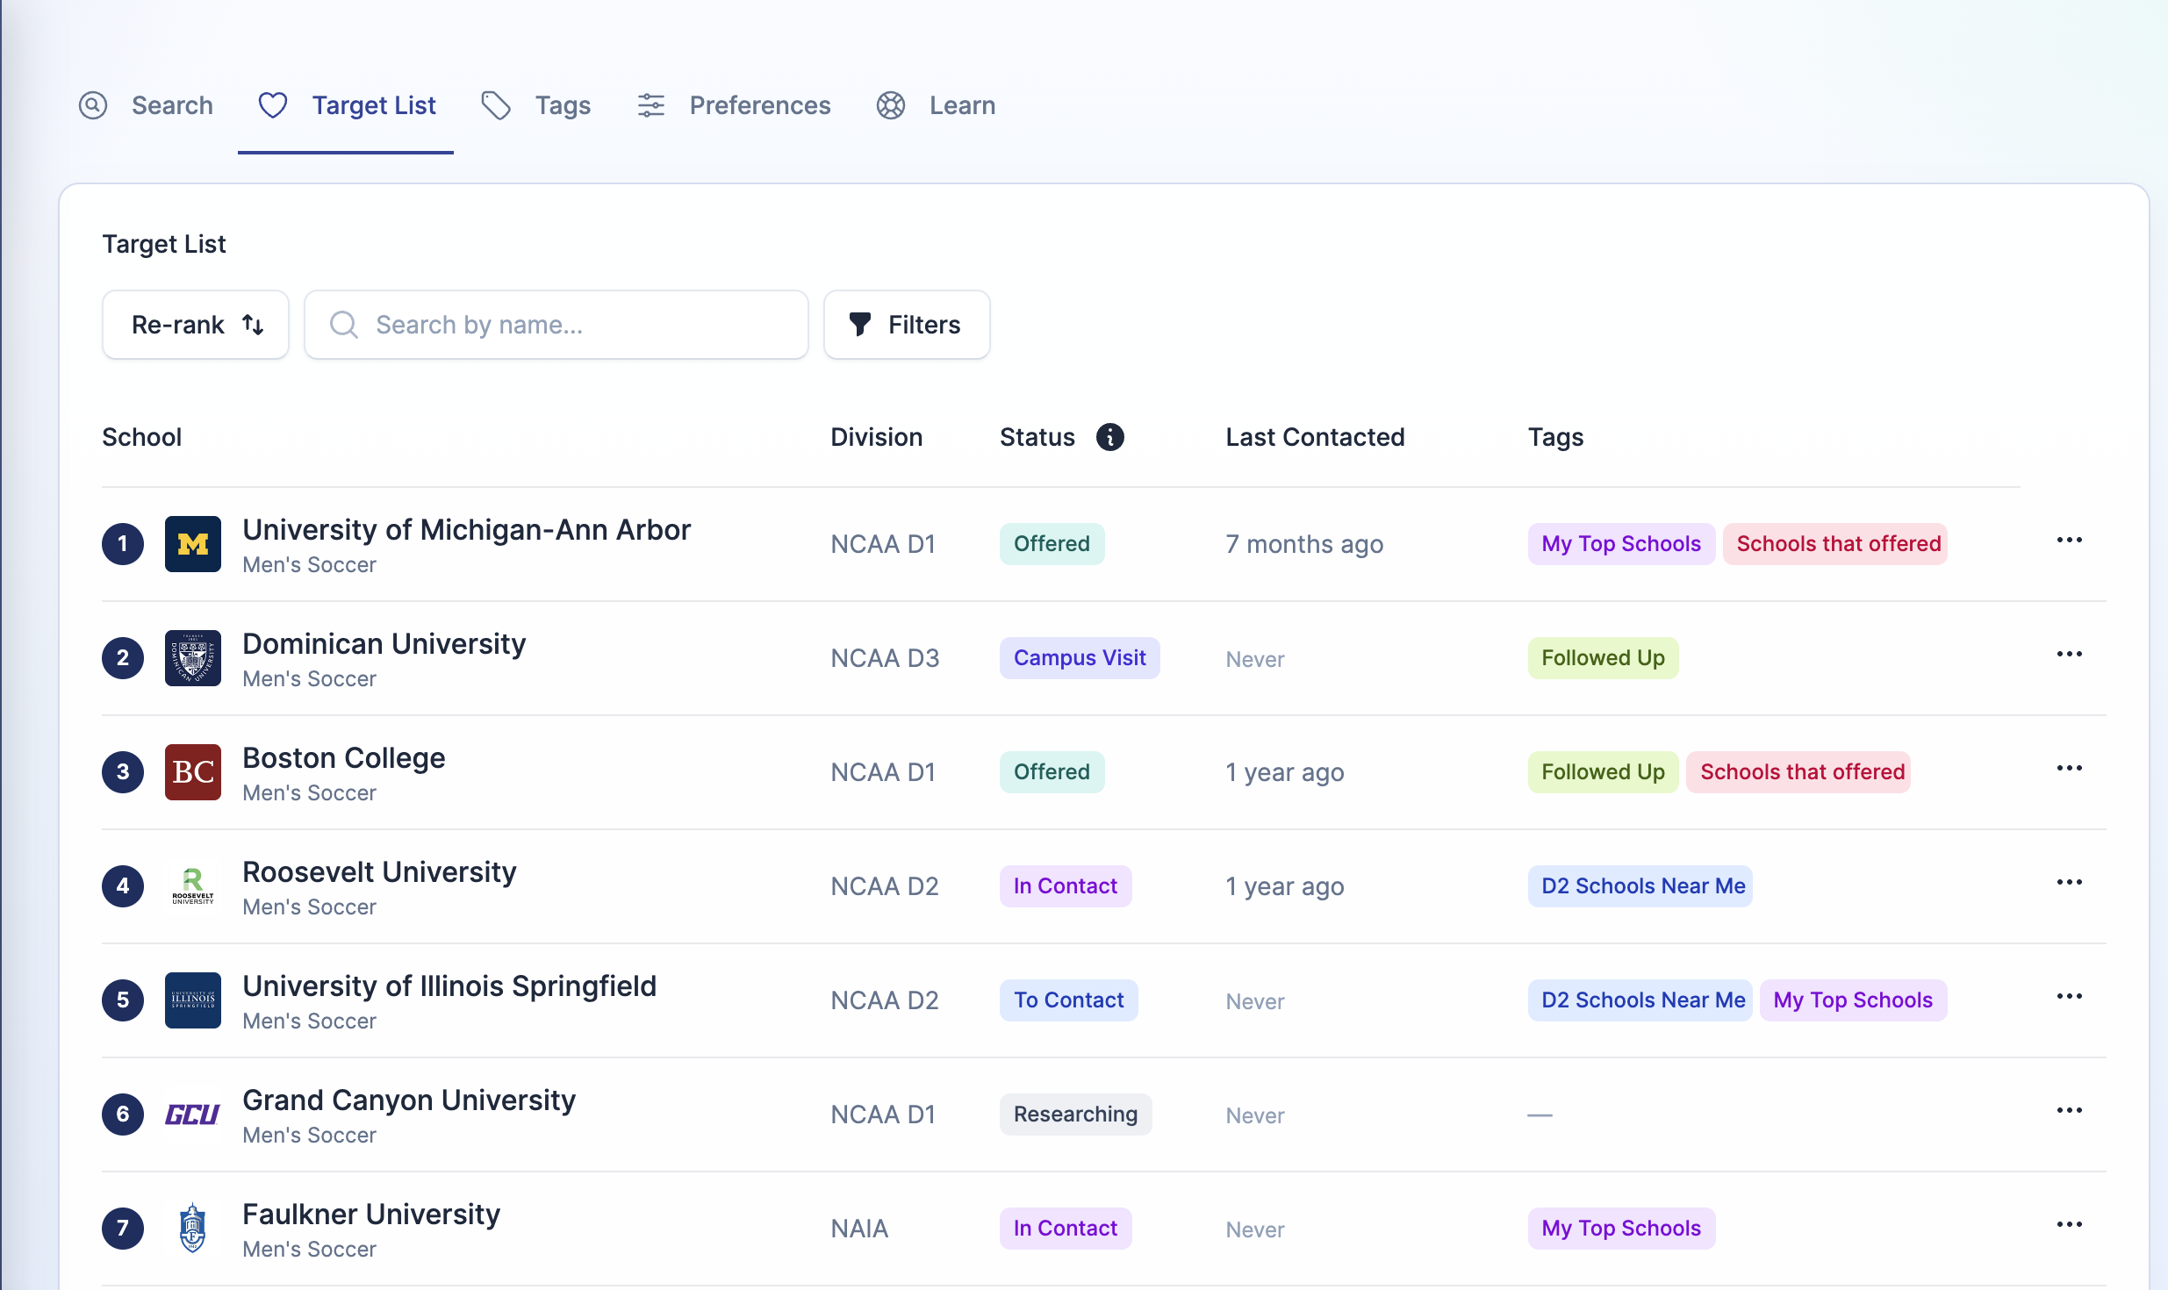This screenshot has height=1290, width=2168.
Task: Click the Tags column header
Action: [1555, 437]
